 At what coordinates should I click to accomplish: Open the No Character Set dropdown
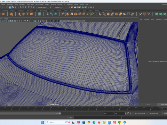click(140, 114)
